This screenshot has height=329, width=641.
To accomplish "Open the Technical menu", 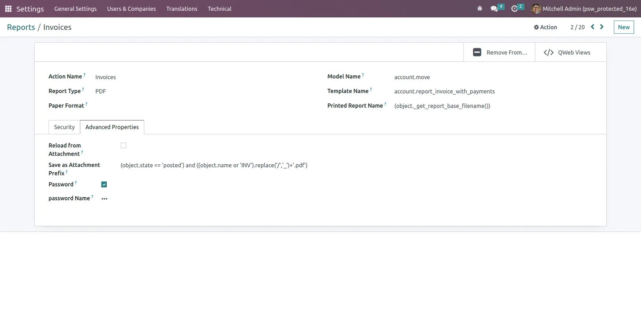I will pos(219,8).
